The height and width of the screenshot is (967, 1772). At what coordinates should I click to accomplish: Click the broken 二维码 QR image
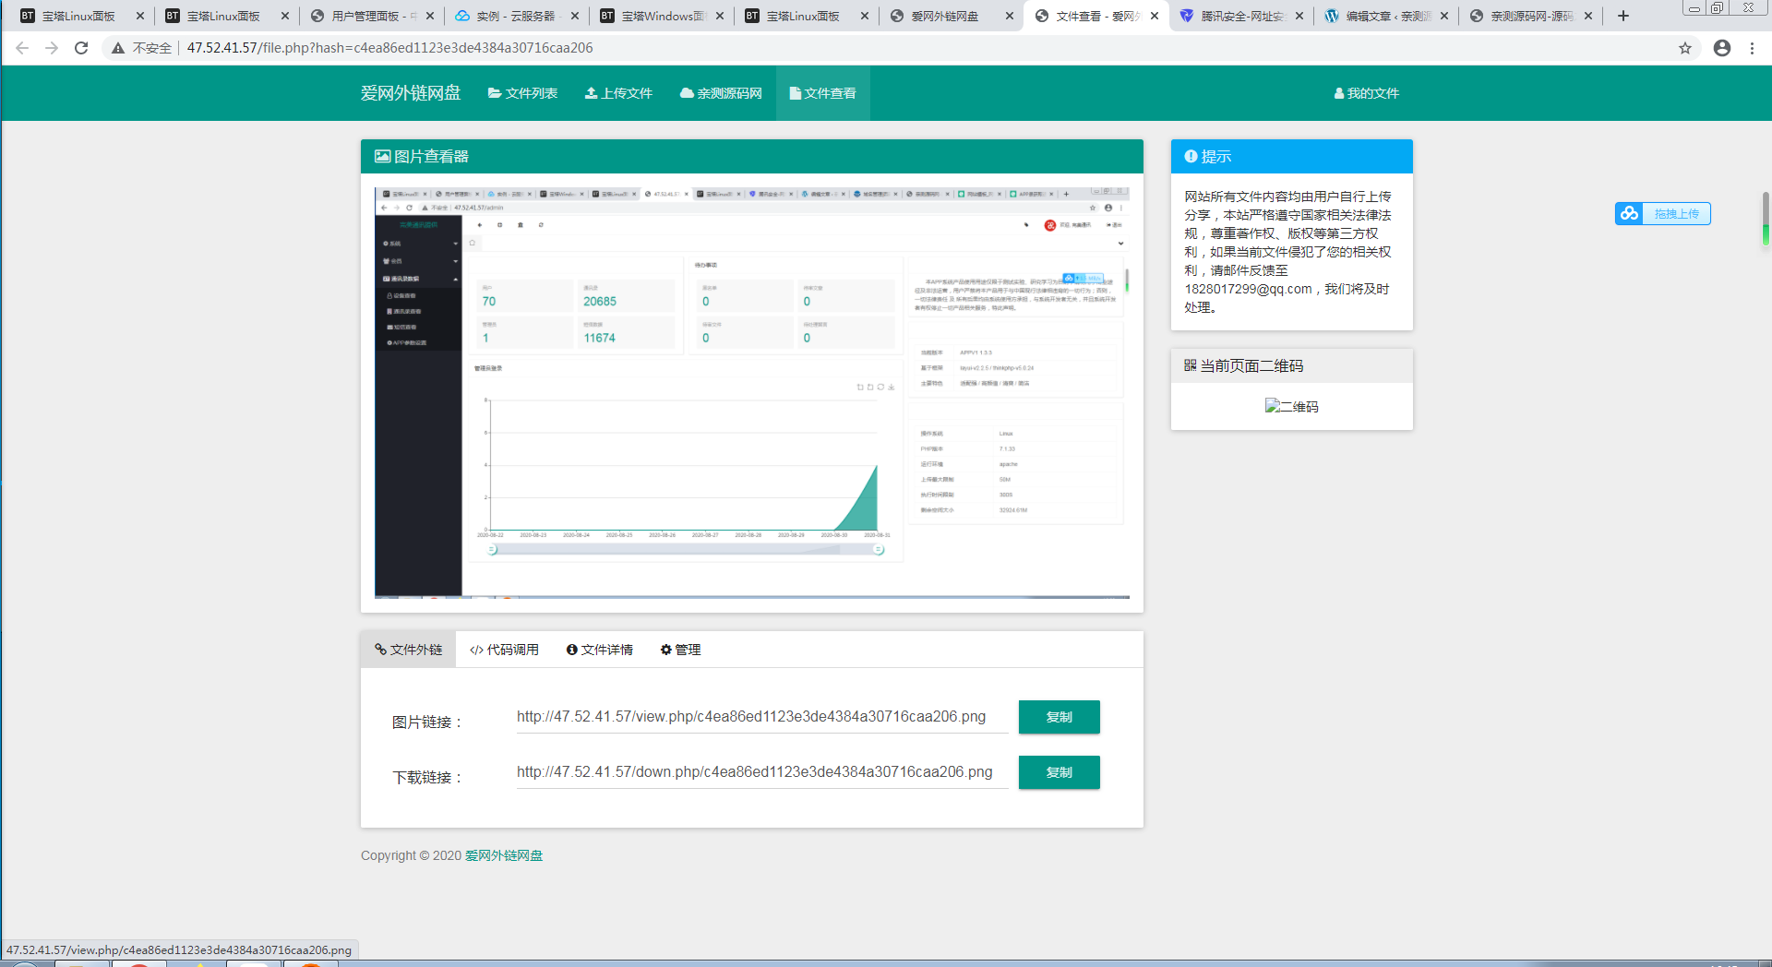click(x=1291, y=406)
